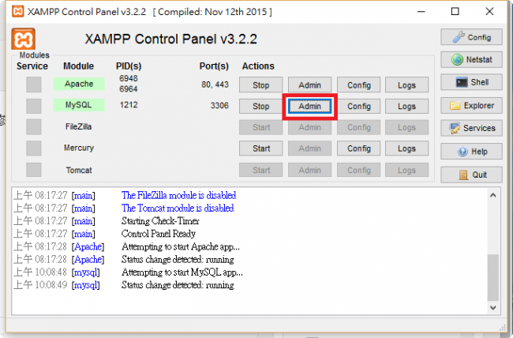Click log line 'The FileZilla module is disabled'
This screenshot has width=513, height=338.
tap(178, 195)
